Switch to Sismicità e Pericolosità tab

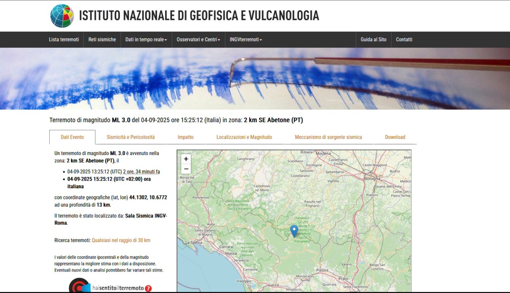coord(131,137)
